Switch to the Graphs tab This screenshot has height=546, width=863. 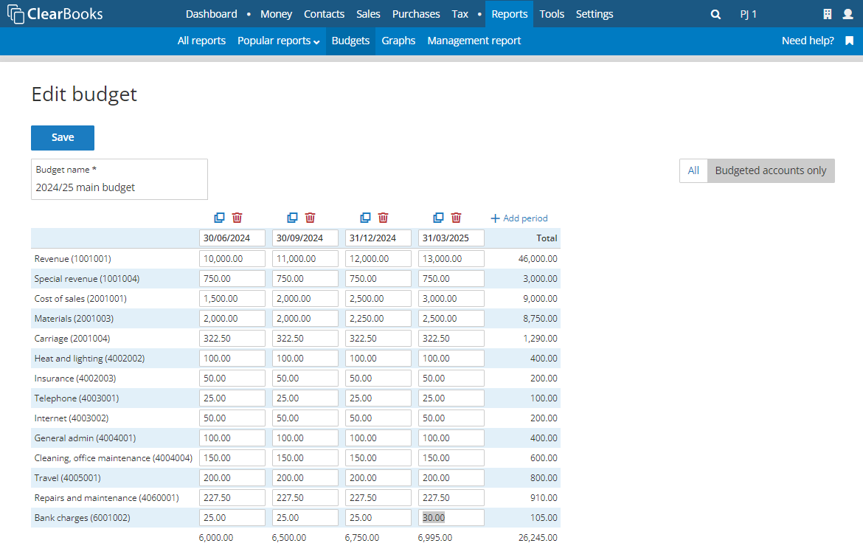click(398, 41)
